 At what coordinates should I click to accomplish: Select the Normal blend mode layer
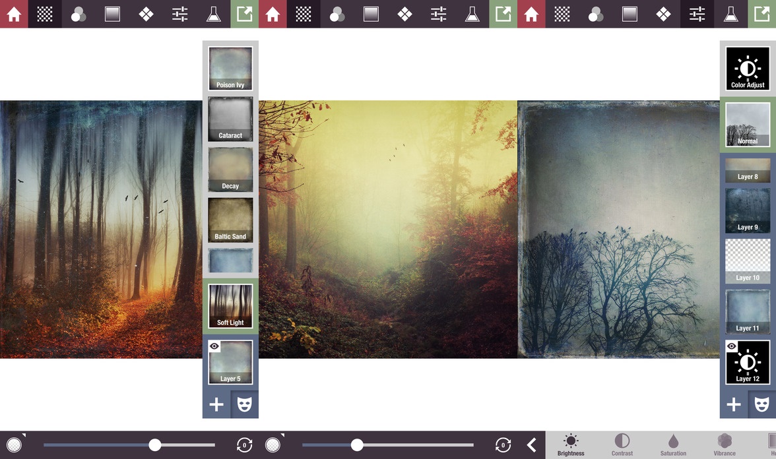point(747,125)
